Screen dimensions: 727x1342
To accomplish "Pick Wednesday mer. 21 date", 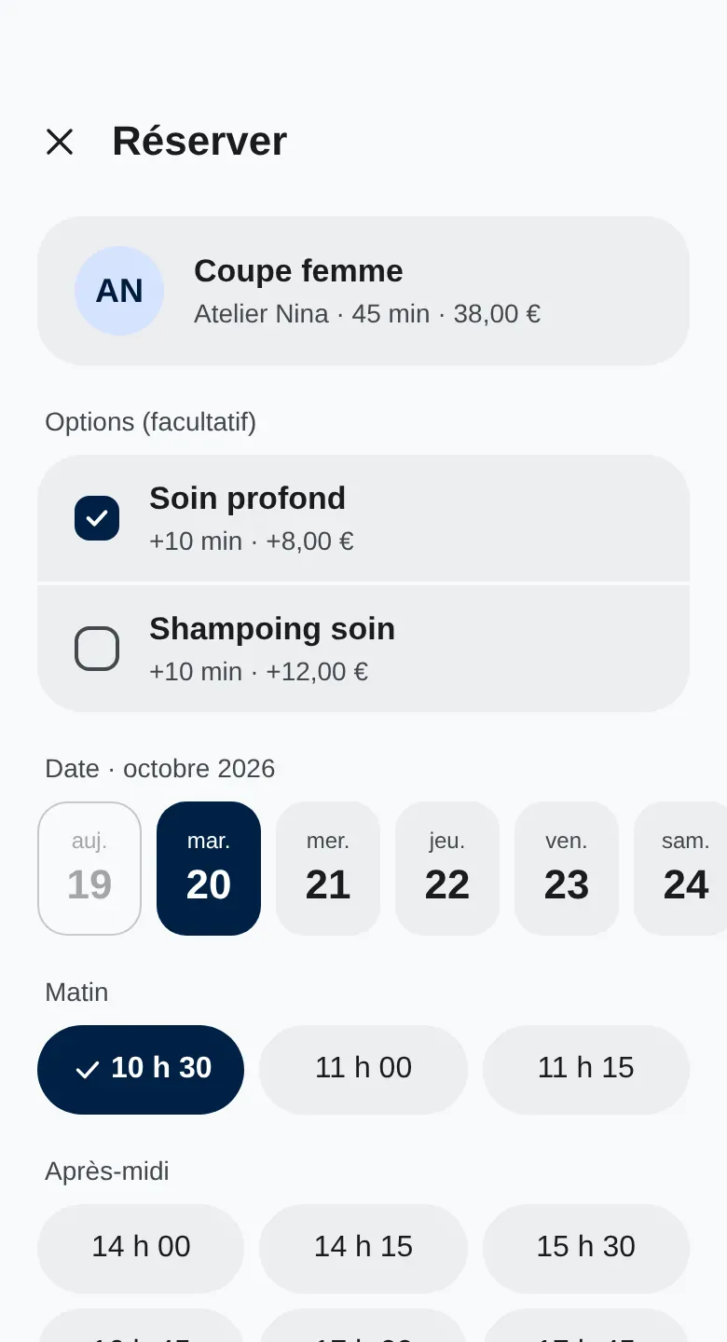I will click(328, 869).
